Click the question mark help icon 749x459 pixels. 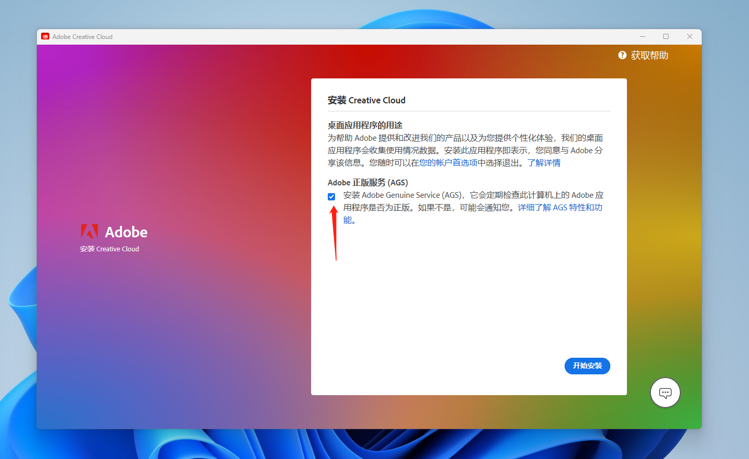click(622, 55)
